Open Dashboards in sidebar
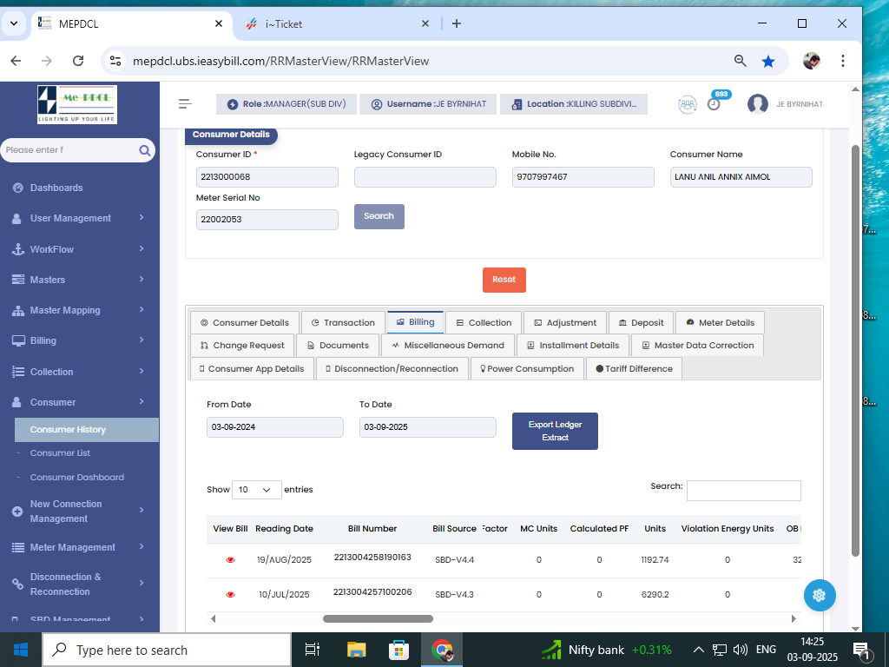The height and width of the screenshot is (667, 889). coord(56,188)
